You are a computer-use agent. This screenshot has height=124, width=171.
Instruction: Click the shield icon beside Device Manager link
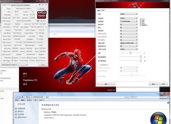[x=16, y=109]
